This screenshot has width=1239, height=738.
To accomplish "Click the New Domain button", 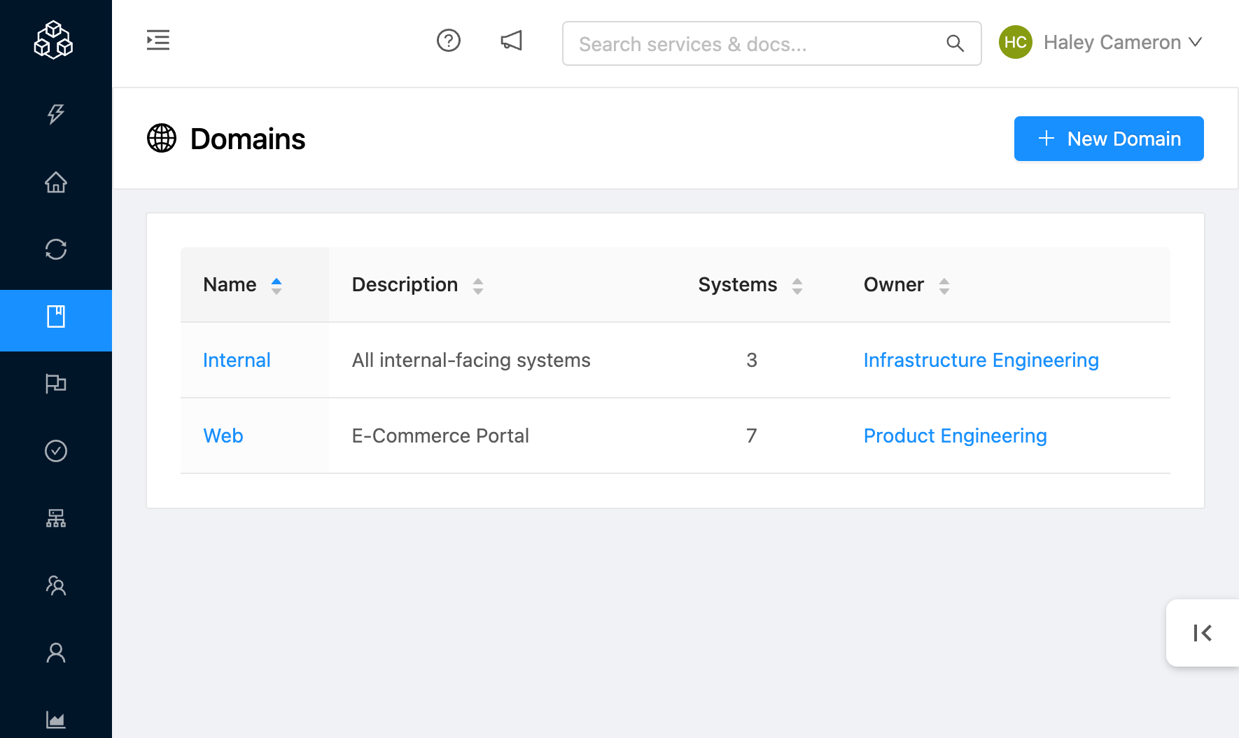I will tap(1109, 139).
